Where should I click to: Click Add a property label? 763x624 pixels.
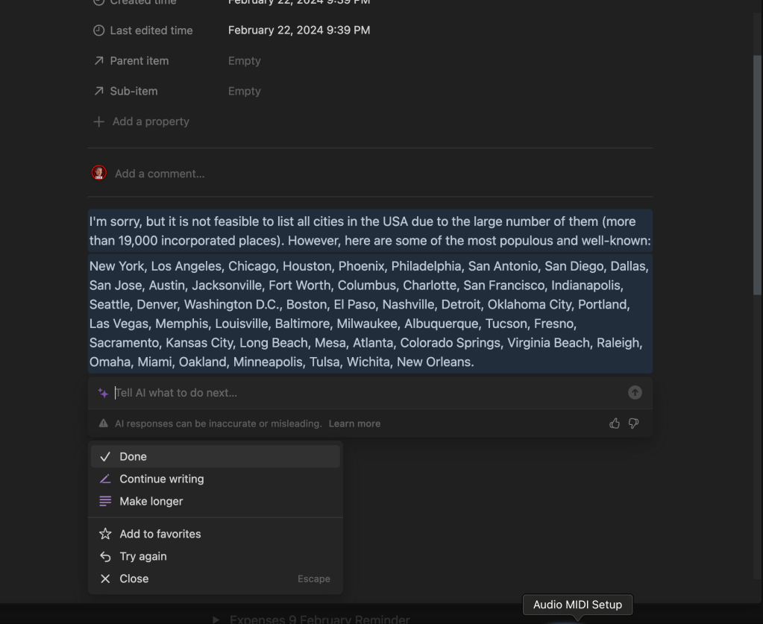pos(151,122)
